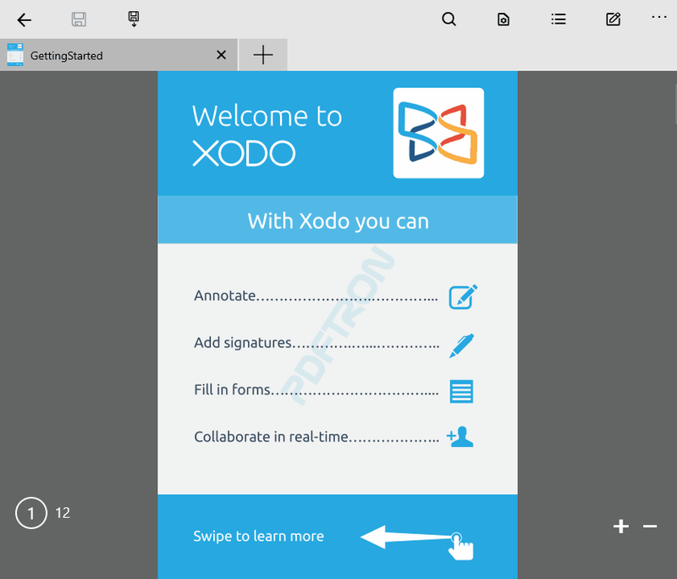677x579 pixels.
Task: Click the Save floppy disk icon
Action: (x=79, y=19)
